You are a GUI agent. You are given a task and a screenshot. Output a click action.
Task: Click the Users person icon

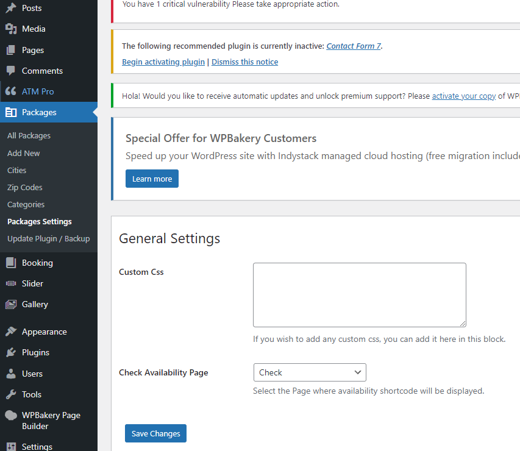tap(11, 374)
